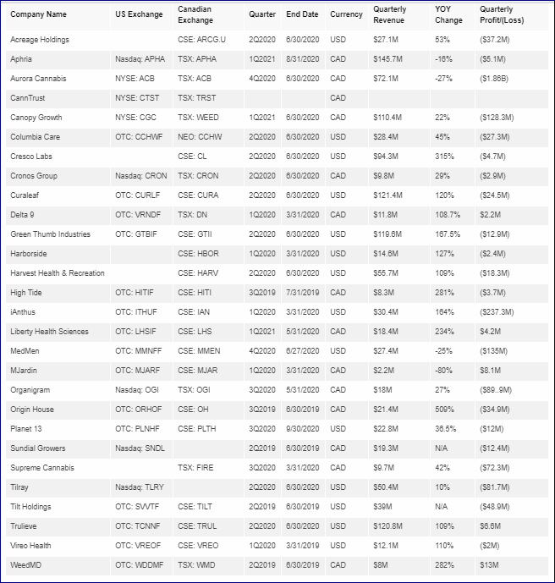Select the Canopy Growth row name
The width and height of the screenshot is (555, 583).
pos(36,118)
